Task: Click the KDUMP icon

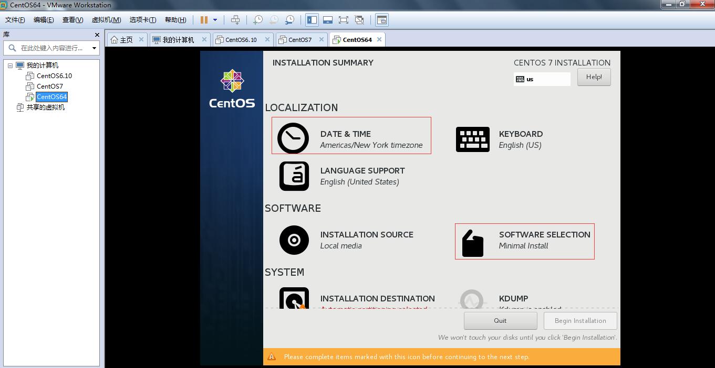Action: pos(472,299)
